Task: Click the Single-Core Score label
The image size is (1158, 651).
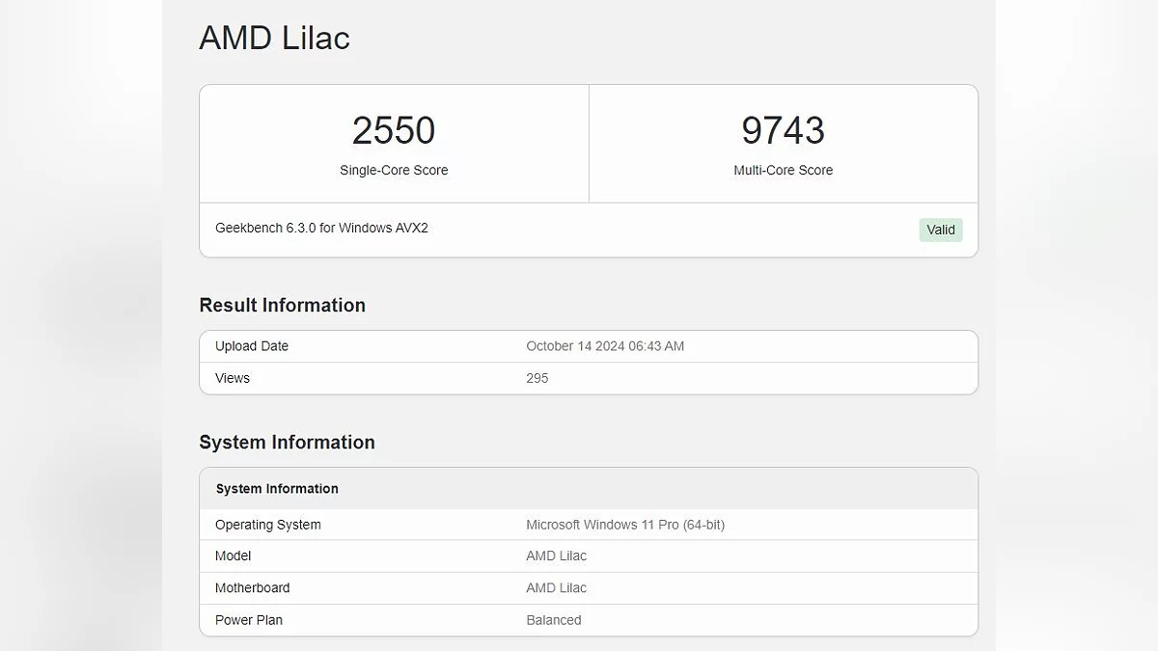Action: tap(394, 171)
